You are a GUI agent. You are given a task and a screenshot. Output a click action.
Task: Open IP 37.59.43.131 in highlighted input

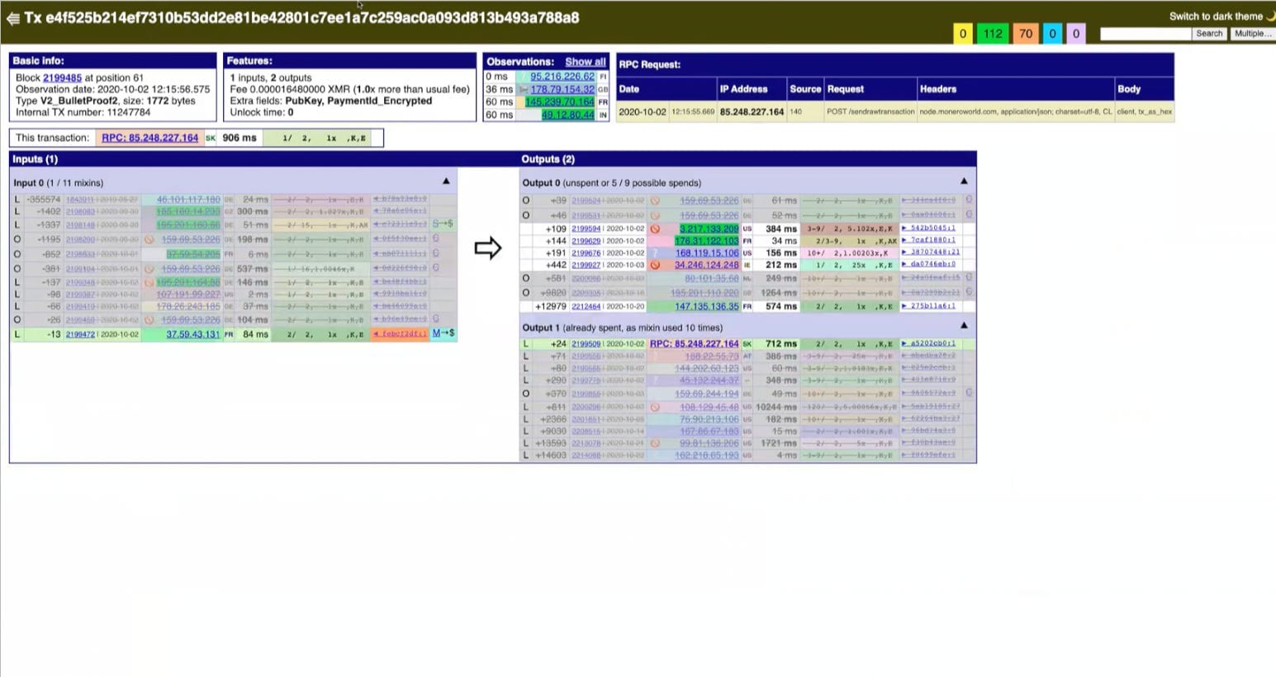tap(193, 334)
